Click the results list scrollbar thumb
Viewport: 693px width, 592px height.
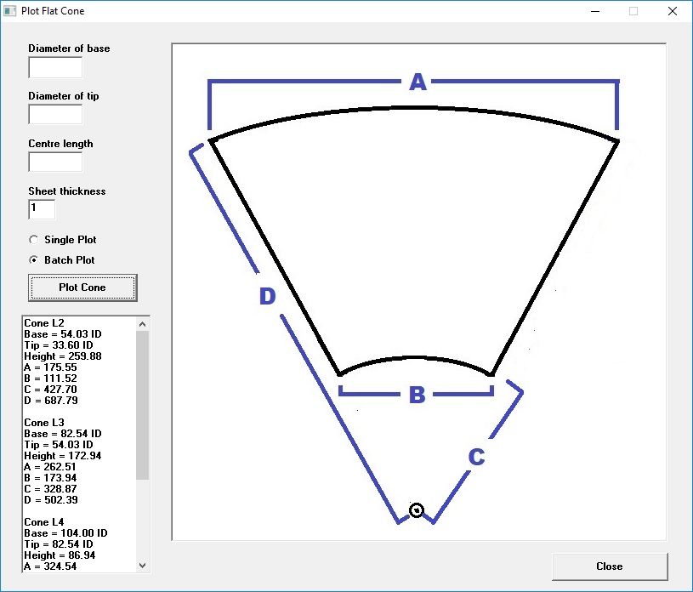(142, 405)
